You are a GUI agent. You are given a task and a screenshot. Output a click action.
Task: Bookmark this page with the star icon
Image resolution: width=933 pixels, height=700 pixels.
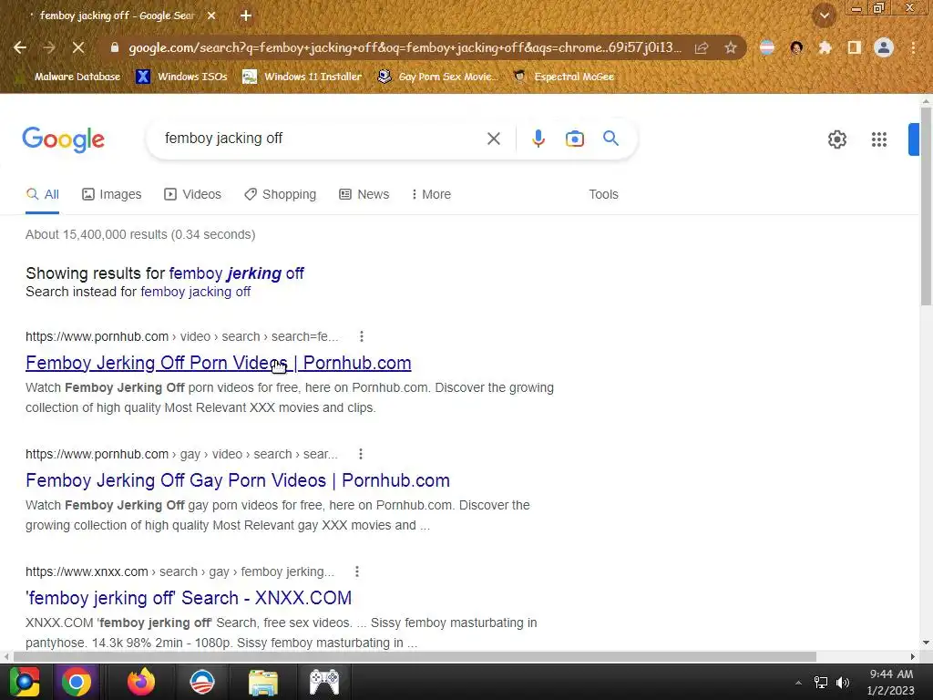click(x=731, y=47)
